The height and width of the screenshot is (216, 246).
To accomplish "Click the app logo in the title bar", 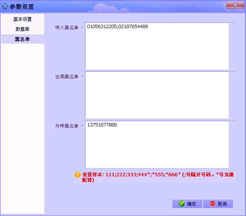I will (5, 7).
